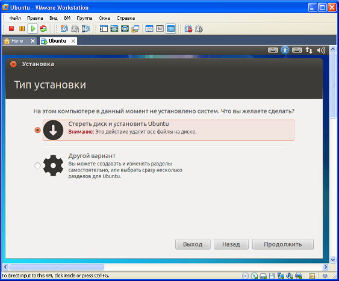This screenshot has height=281, width=339.
Task: Click the Revert to snapshot icon
Action: click(75, 28)
